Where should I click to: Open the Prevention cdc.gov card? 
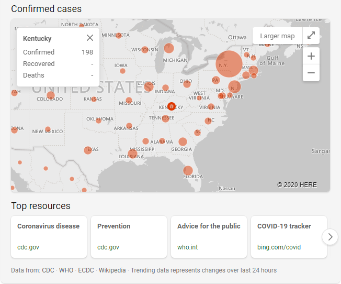pyautogui.click(x=129, y=237)
